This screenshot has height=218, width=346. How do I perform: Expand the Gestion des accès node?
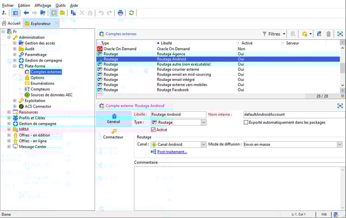[x=15, y=43]
